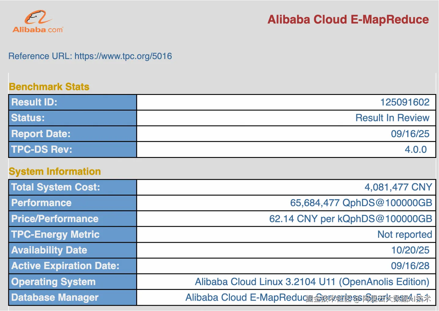Select the Active Expiration Date value 09/16/28
Viewport: 439px width, 311px height.
coord(410,266)
